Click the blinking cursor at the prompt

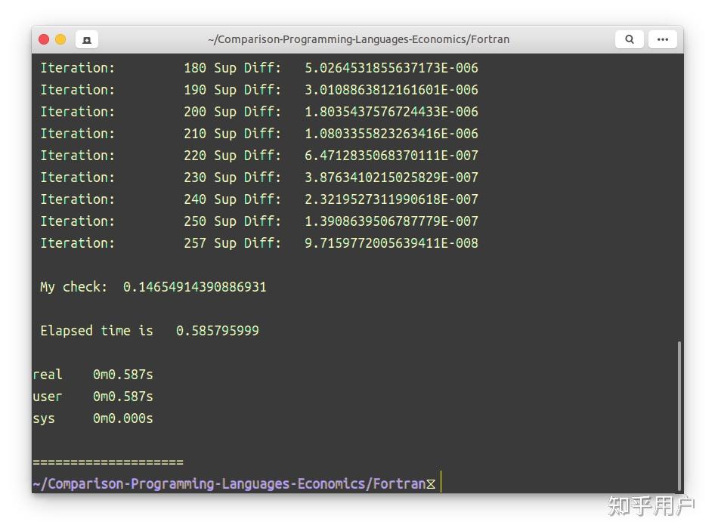[x=439, y=483]
